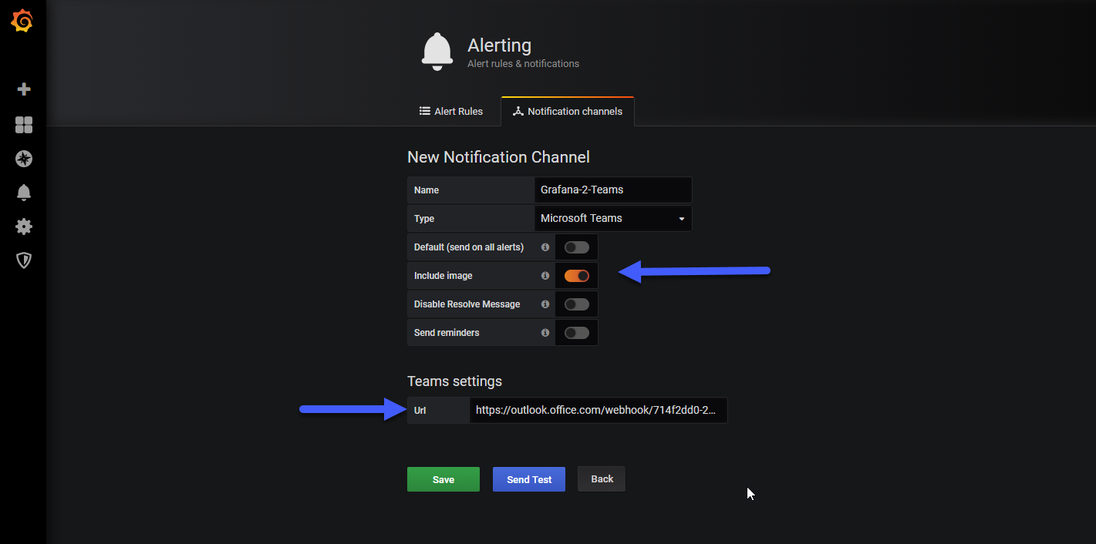Click the Send reminders label
This screenshot has width=1096, height=544.
coord(447,333)
